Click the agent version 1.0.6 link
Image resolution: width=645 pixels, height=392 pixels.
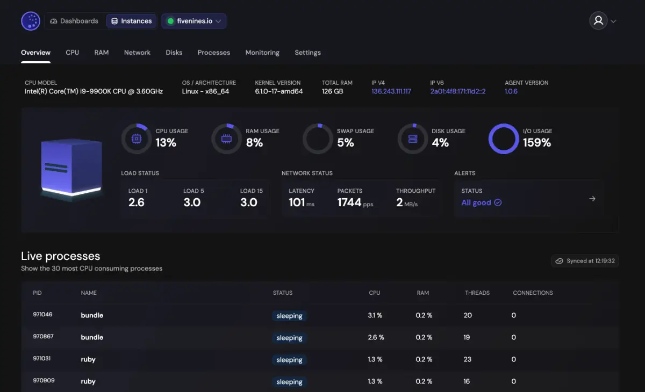[x=511, y=91]
